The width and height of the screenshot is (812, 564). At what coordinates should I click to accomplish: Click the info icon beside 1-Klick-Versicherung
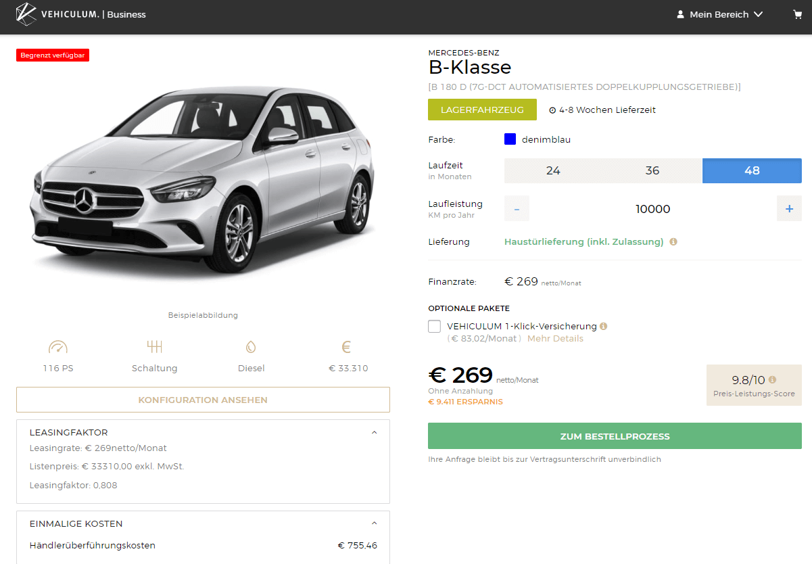[604, 326]
